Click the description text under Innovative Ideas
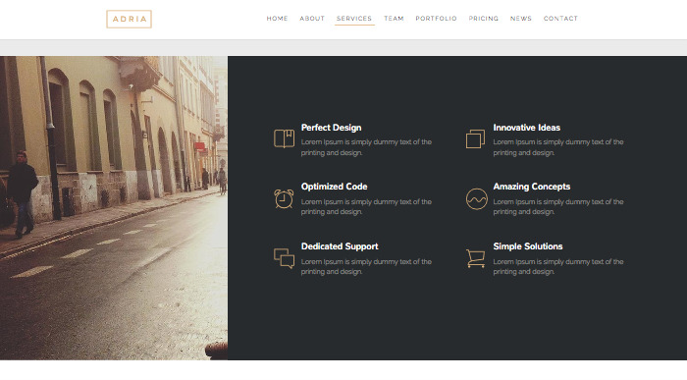 [558, 147]
